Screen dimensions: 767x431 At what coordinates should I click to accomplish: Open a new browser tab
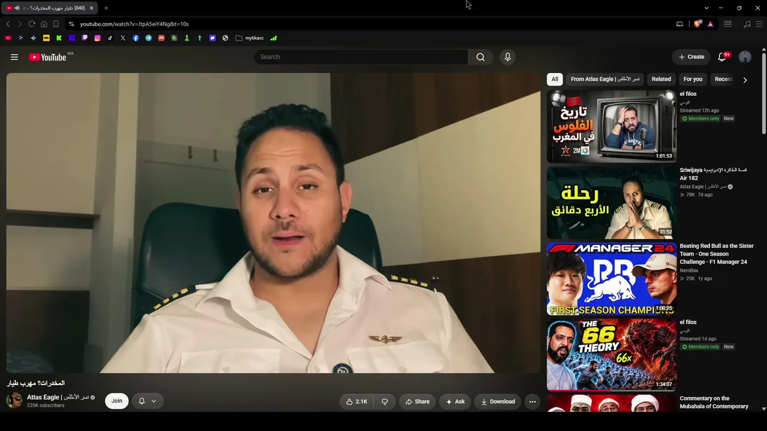click(x=106, y=8)
